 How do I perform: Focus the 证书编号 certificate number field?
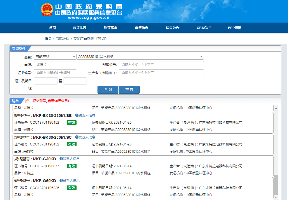click(55, 73)
